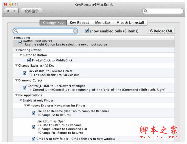This screenshot has width=187, height=144.
Task: Collapse Windows Explorer Navigation for Finder
Action: click(x=25, y=106)
